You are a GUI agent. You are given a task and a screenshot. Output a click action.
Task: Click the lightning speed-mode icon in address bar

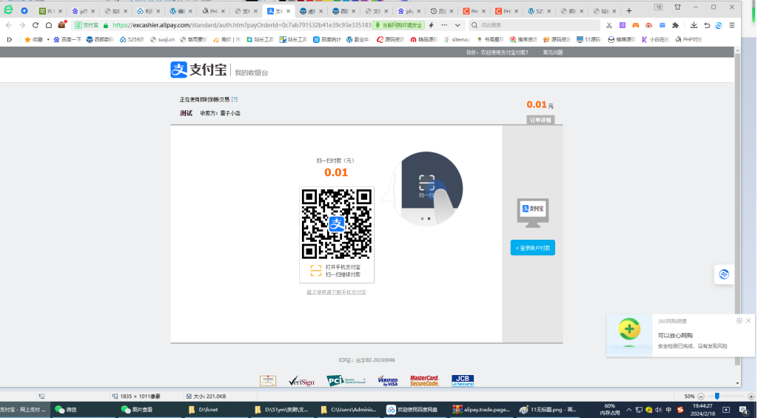pos(432,25)
